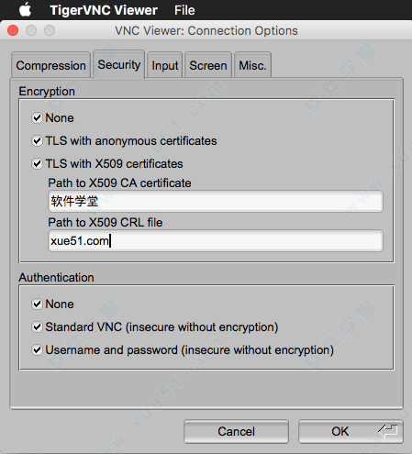Open the File menu
This screenshot has height=454, width=412.
pos(184,10)
